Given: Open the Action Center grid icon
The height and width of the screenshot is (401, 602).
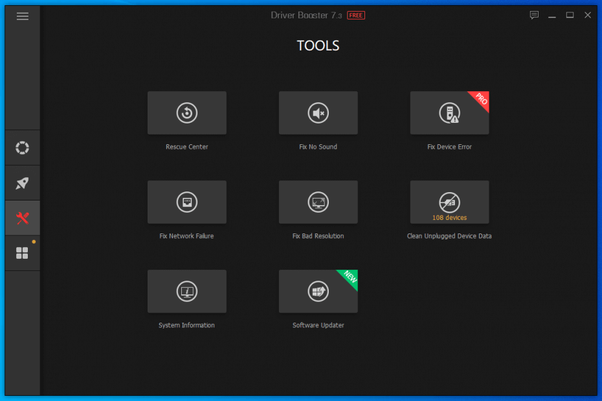Looking at the screenshot, I should pyautogui.click(x=22, y=252).
